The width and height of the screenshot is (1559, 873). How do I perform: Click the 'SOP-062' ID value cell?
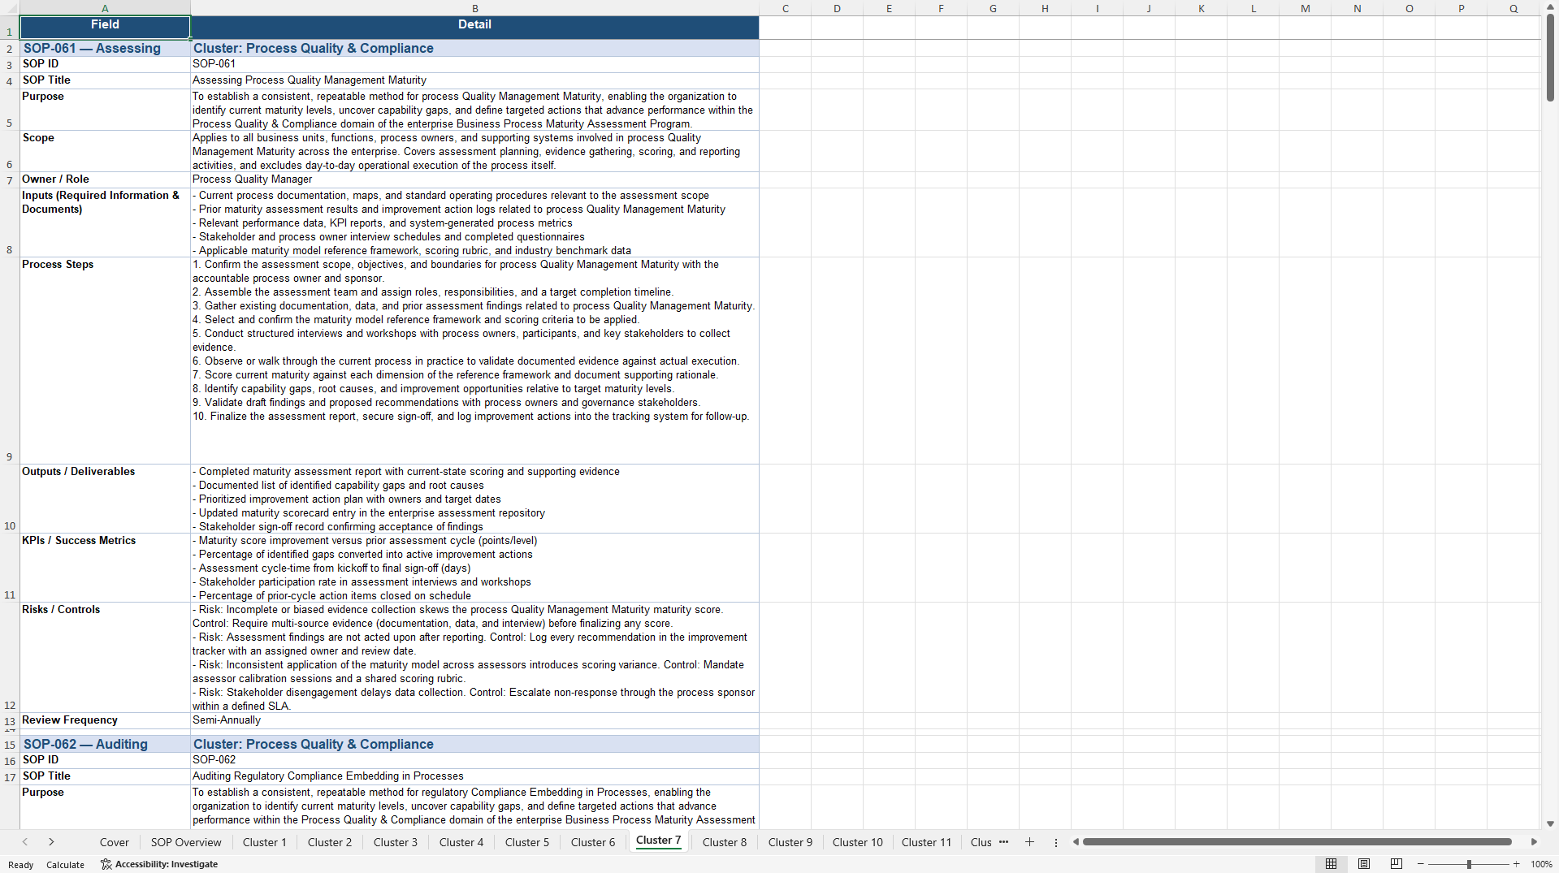(x=475, y=760)
